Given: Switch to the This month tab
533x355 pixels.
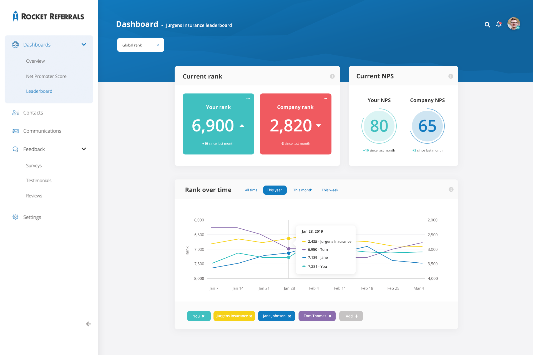Looking at the screenshot, I should pyautogui.click(x=303, y=190).
